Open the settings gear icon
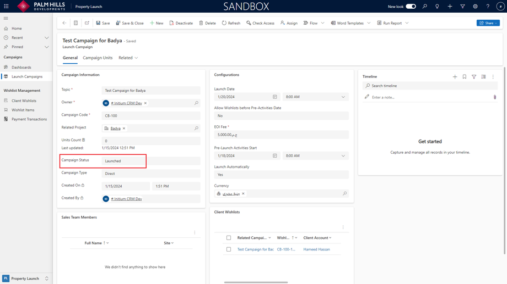The image size is (507, 284). coord(475,7)
